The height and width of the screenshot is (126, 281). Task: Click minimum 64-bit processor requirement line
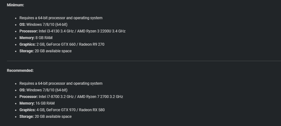click(61, 18)
